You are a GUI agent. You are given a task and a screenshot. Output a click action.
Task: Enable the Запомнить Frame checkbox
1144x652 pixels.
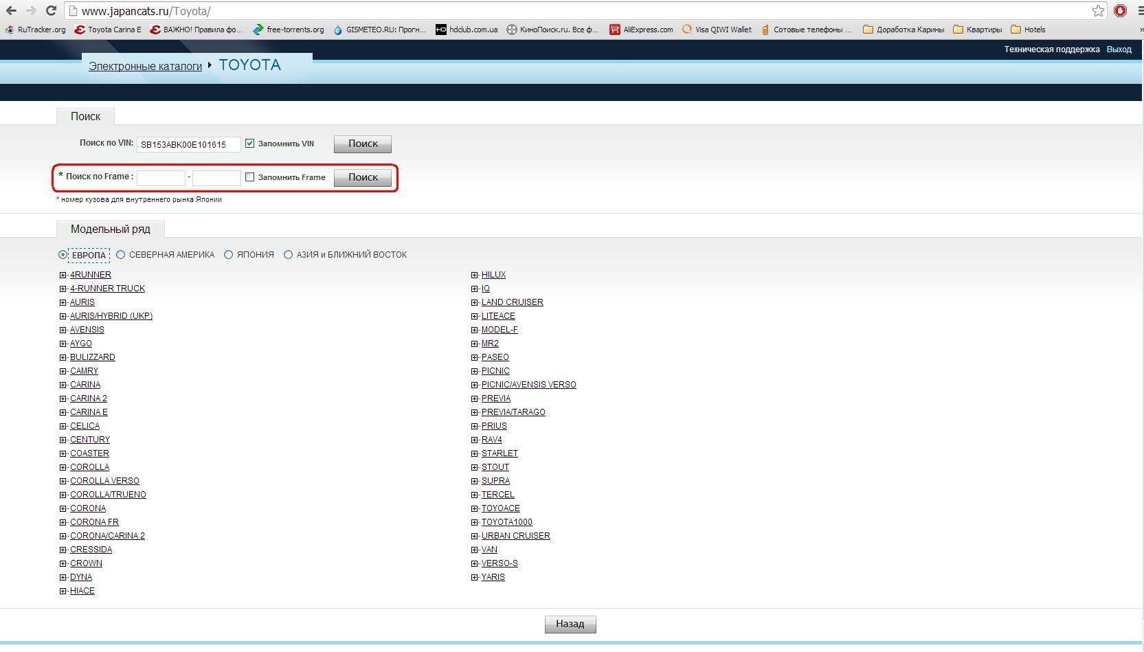(x=249, y=177)
